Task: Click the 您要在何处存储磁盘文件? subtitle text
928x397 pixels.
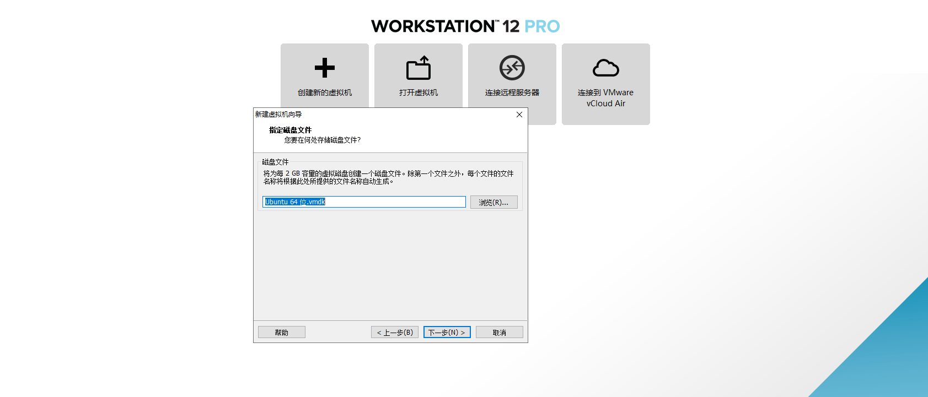Action: point(323,140)
